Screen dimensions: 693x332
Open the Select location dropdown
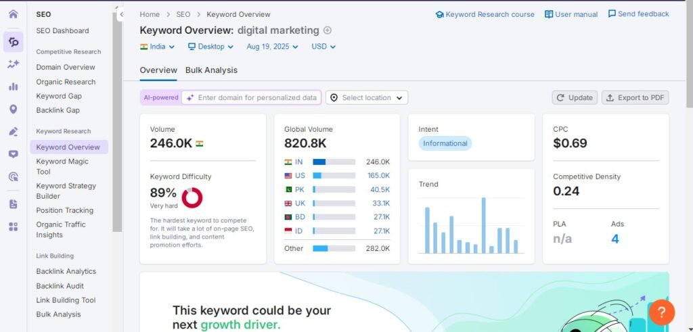pyautogui.click(x=367, y=97)
